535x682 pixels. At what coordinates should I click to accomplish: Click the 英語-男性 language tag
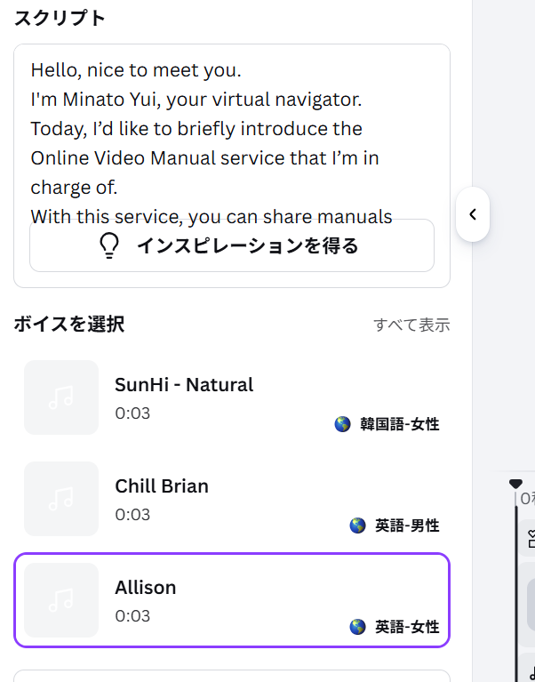[407, 525]
